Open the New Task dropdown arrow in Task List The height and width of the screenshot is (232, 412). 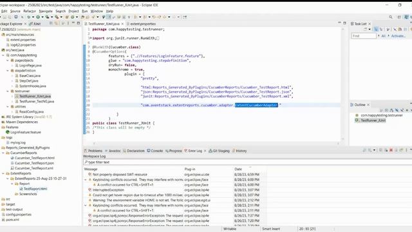[x=370, y=29]
